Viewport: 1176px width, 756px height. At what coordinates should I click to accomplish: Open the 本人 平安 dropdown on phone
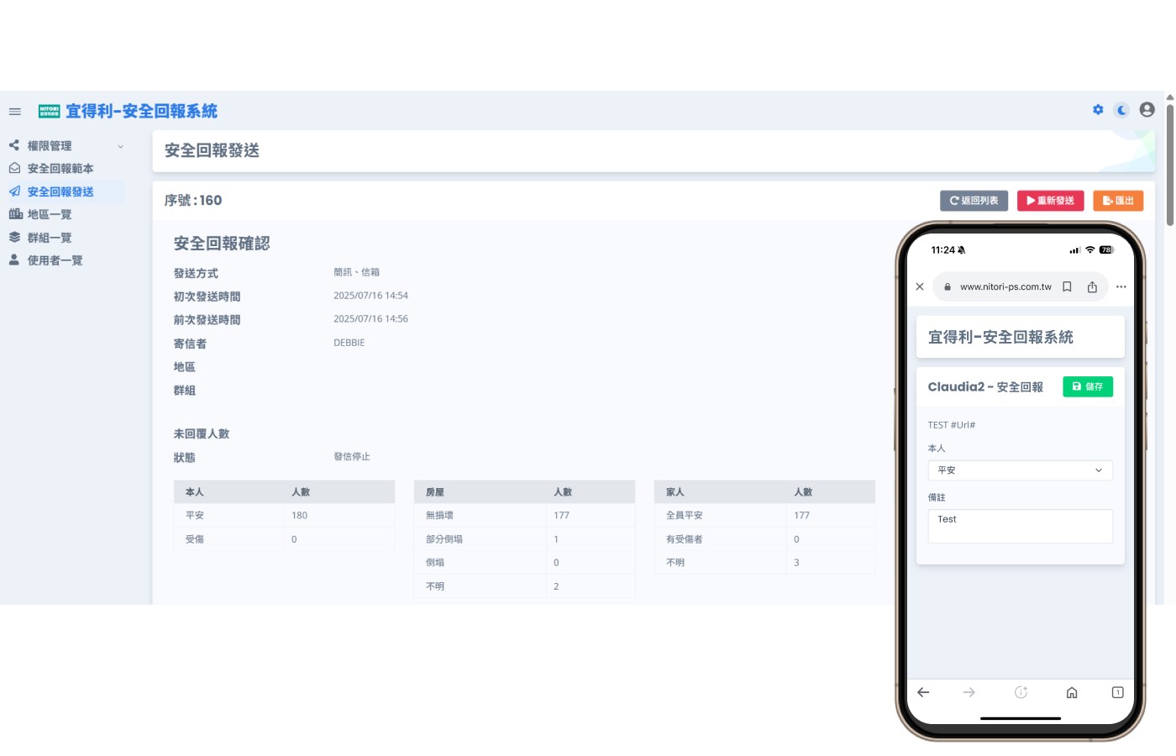click(1020, 470)
